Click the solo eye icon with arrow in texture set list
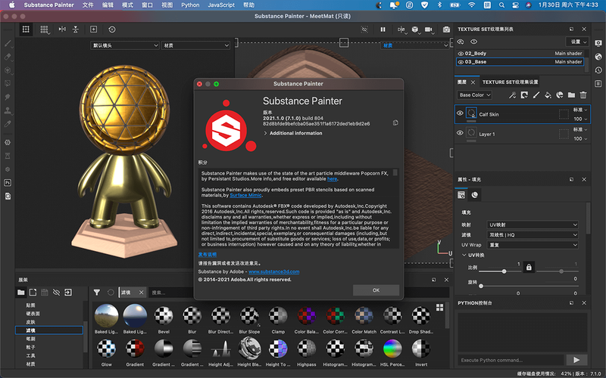The image size is (606, 378). point(461,42)
